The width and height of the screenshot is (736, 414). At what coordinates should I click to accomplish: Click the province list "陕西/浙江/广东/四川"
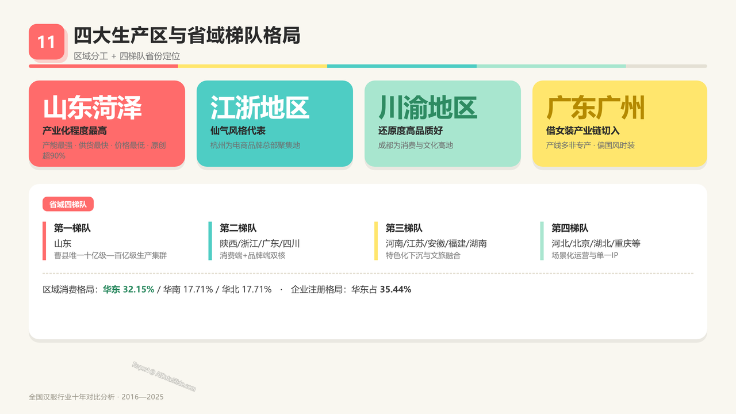click(x=260, y=243)
